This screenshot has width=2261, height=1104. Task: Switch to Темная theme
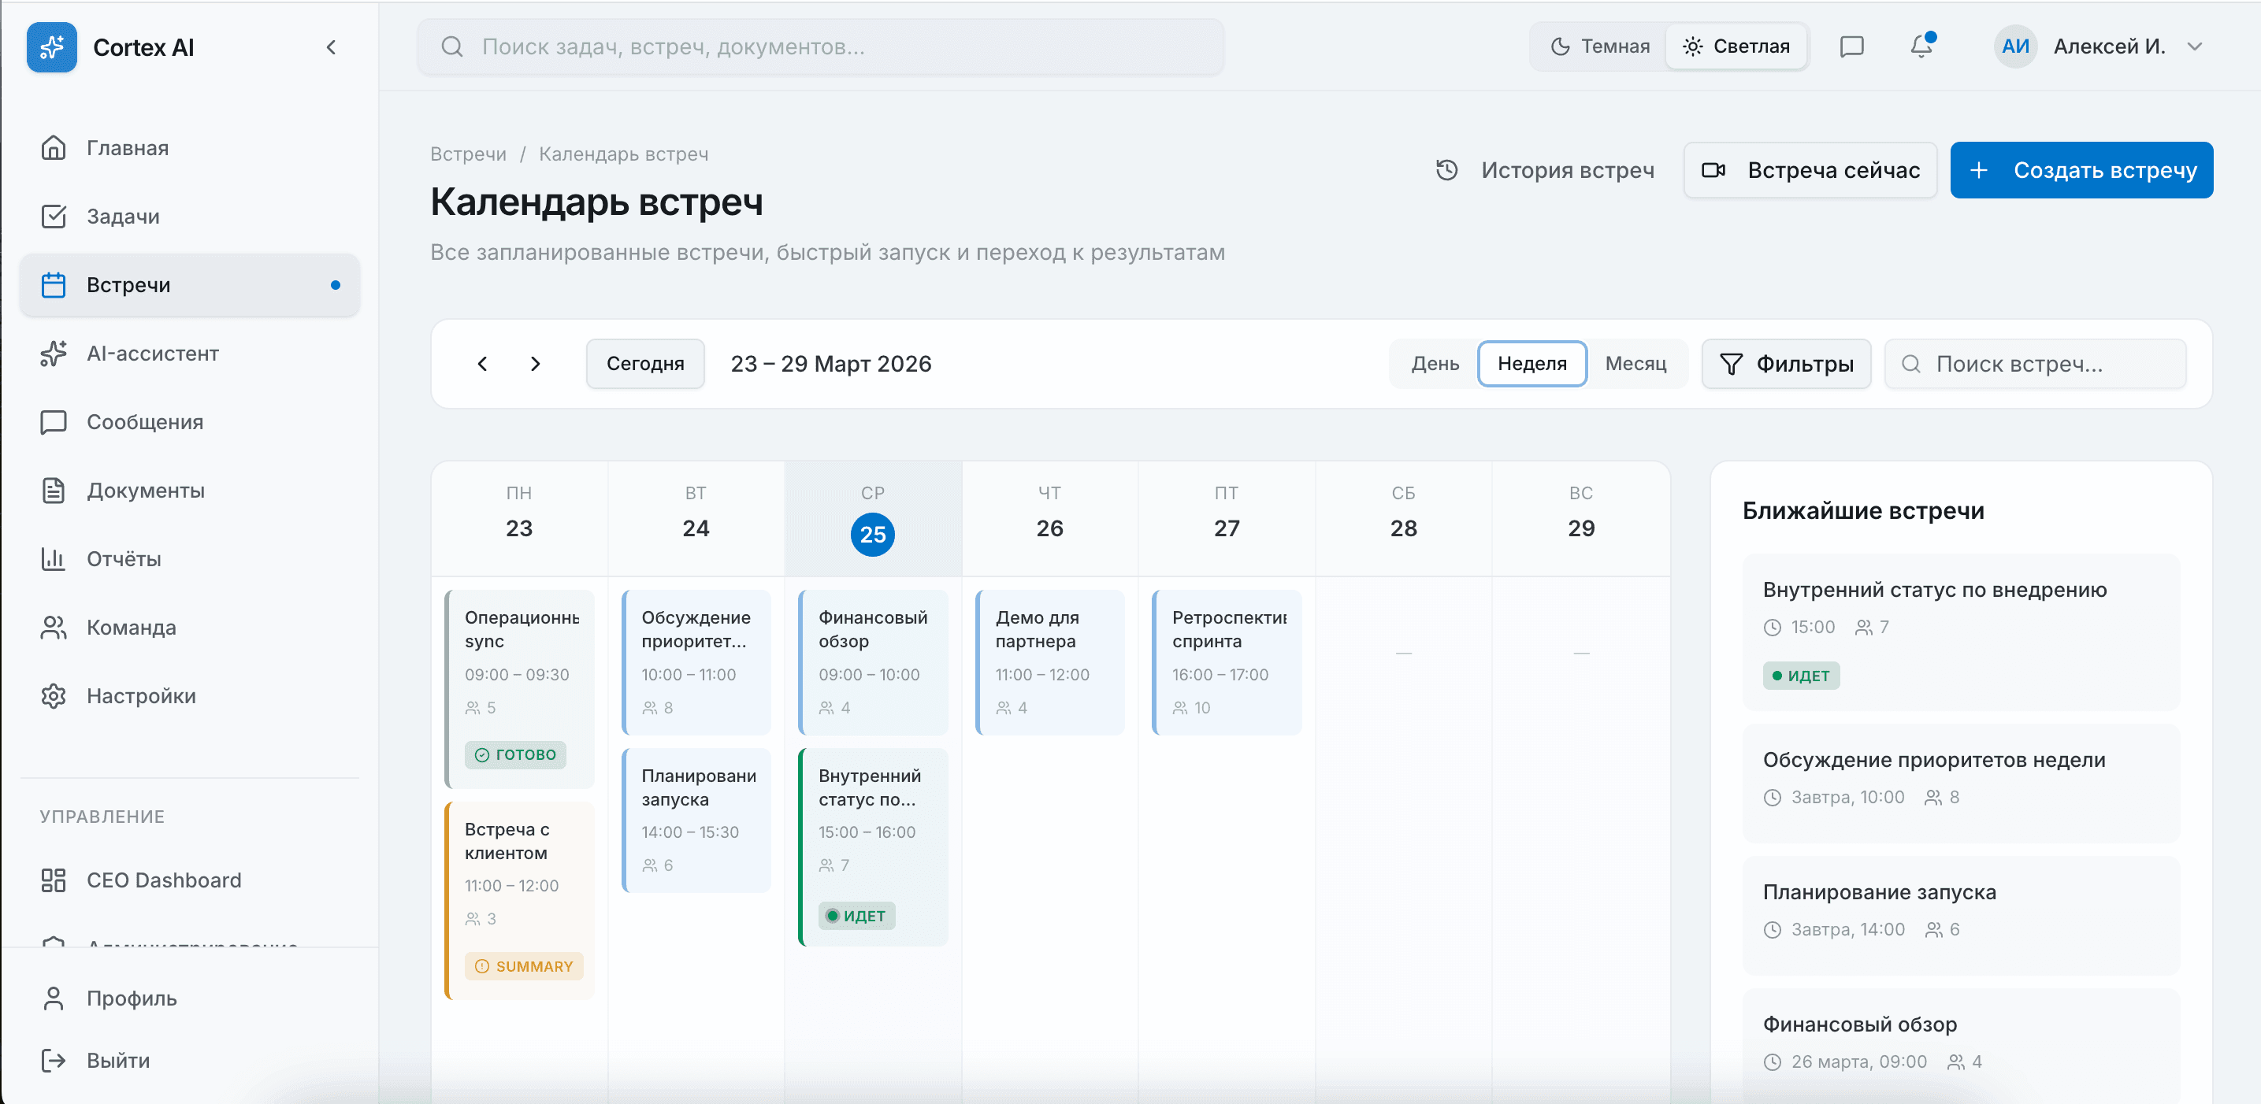(1598, 46)
